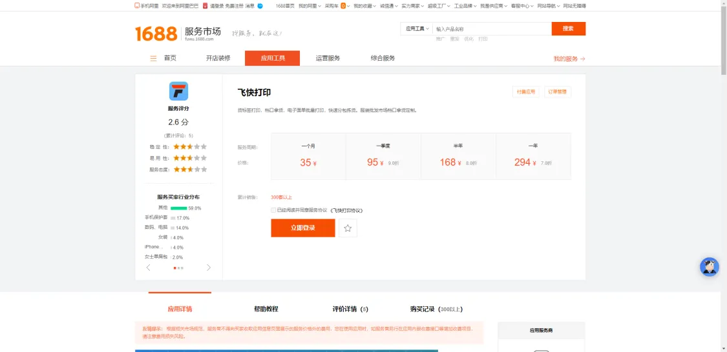Go to 首页 navigation item

click(170, 58)
